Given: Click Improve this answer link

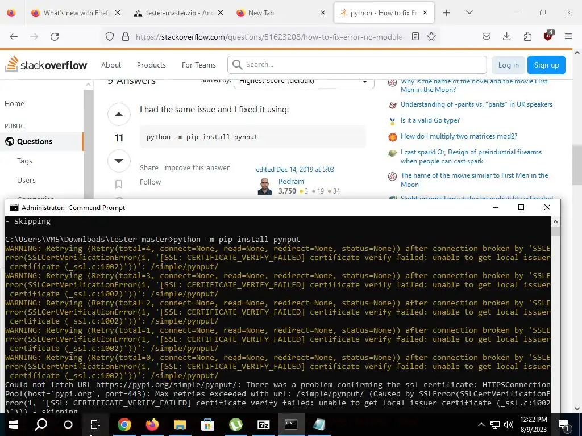Looking at the screenshot, I should tap(196, 168).
